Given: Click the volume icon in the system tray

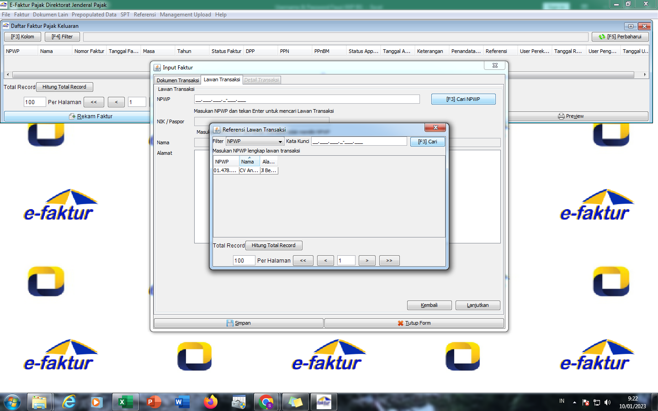Looking at the screenshot, I should 607,402.
